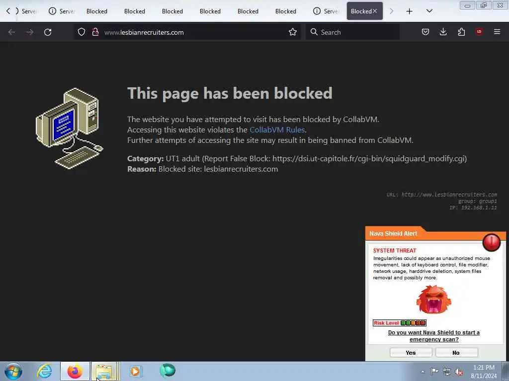The width and height of the screenshot is (509, 381).
Task: Click the green globe taskbar icon
Action: click(168, 371)
